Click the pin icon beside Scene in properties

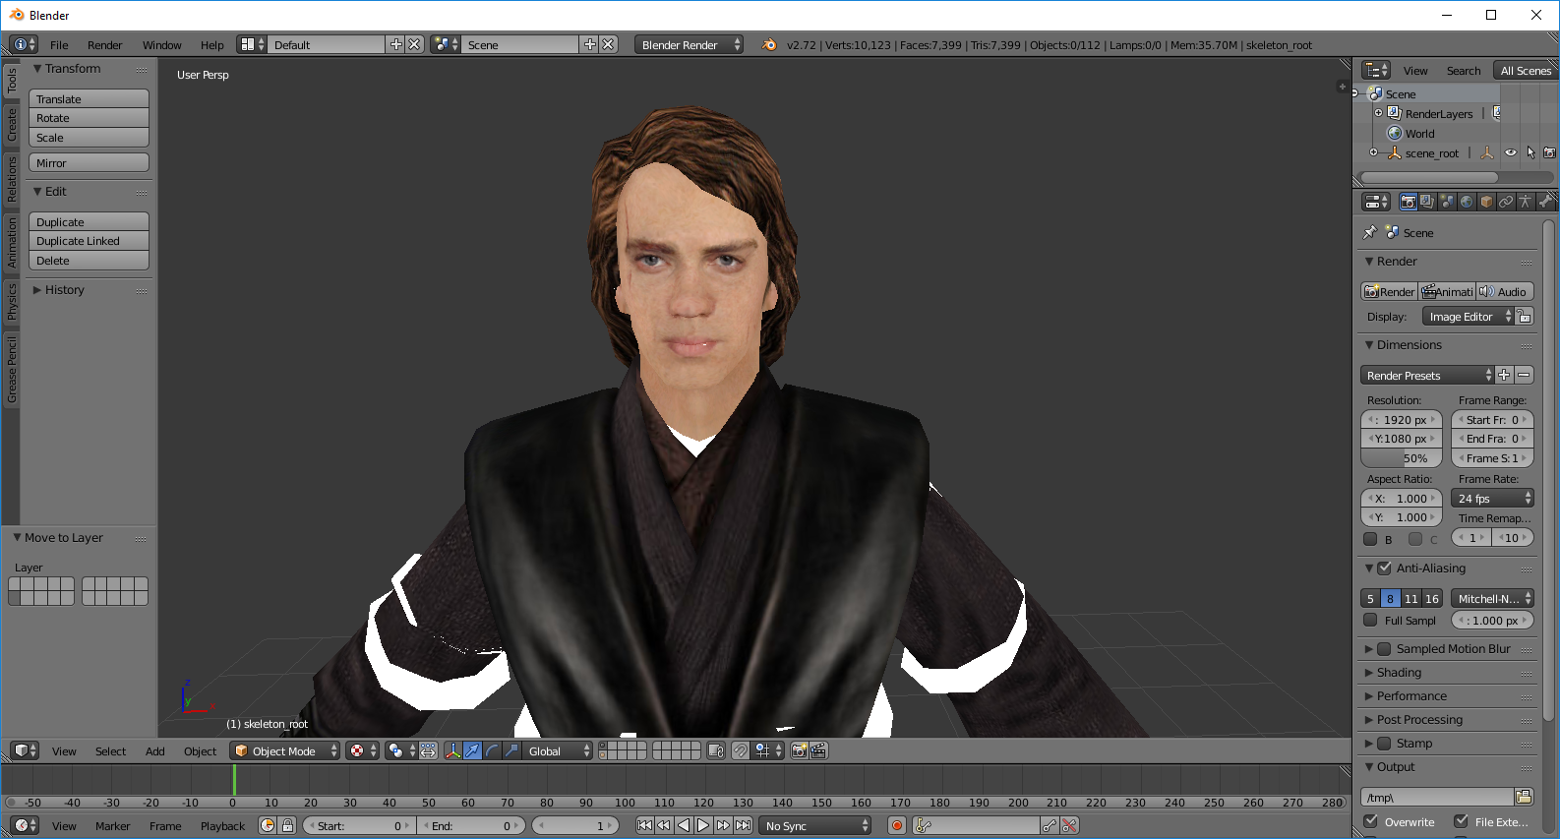pyautogui.click(x=1370, y=233)
